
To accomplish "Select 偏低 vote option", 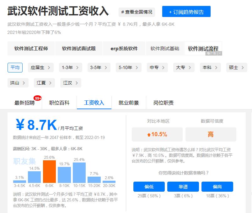I will click(148, 186).
